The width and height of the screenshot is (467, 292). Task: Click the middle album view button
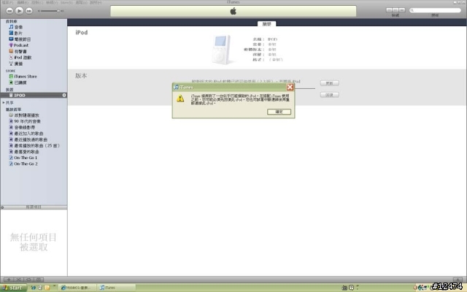pos(395,10)
